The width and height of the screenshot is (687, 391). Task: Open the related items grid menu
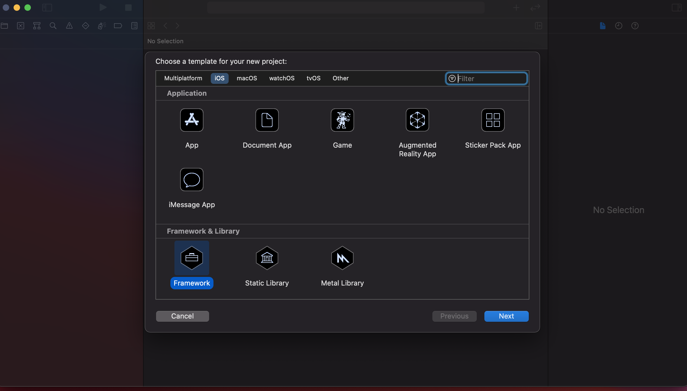pos(151,26)
